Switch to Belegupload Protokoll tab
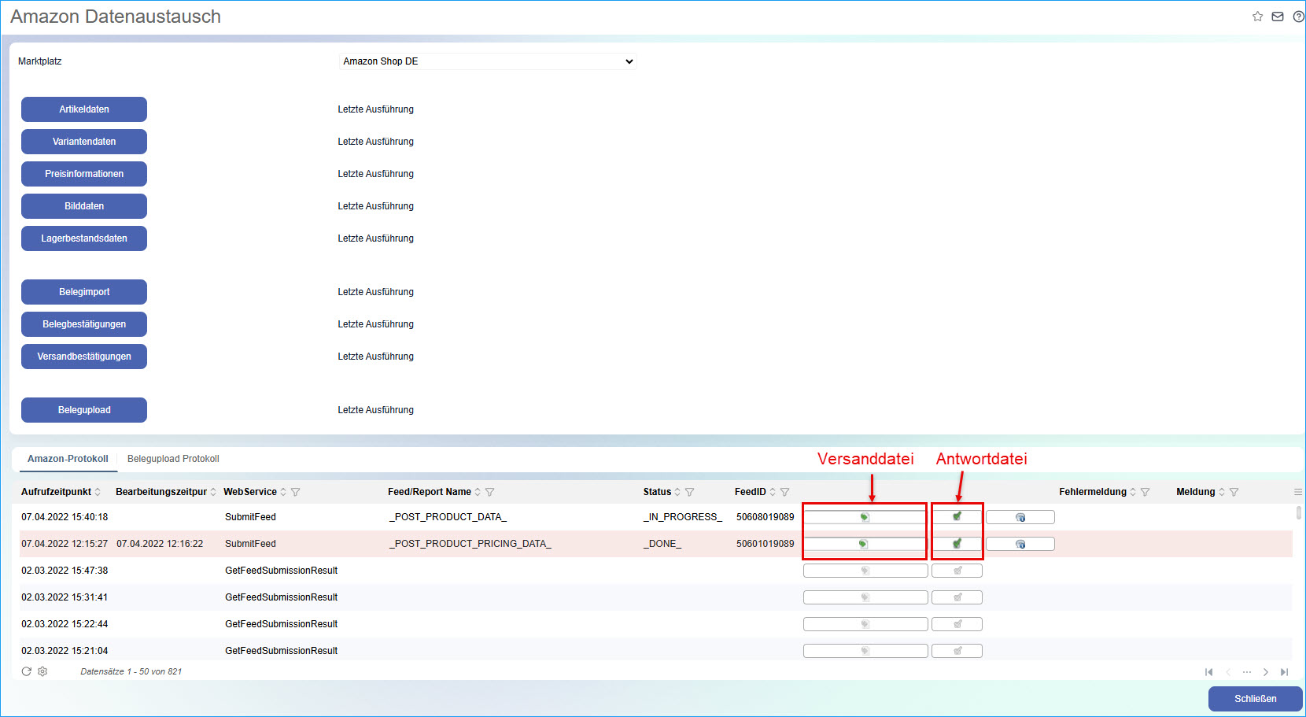1306x717 pixels. [173, 459]
